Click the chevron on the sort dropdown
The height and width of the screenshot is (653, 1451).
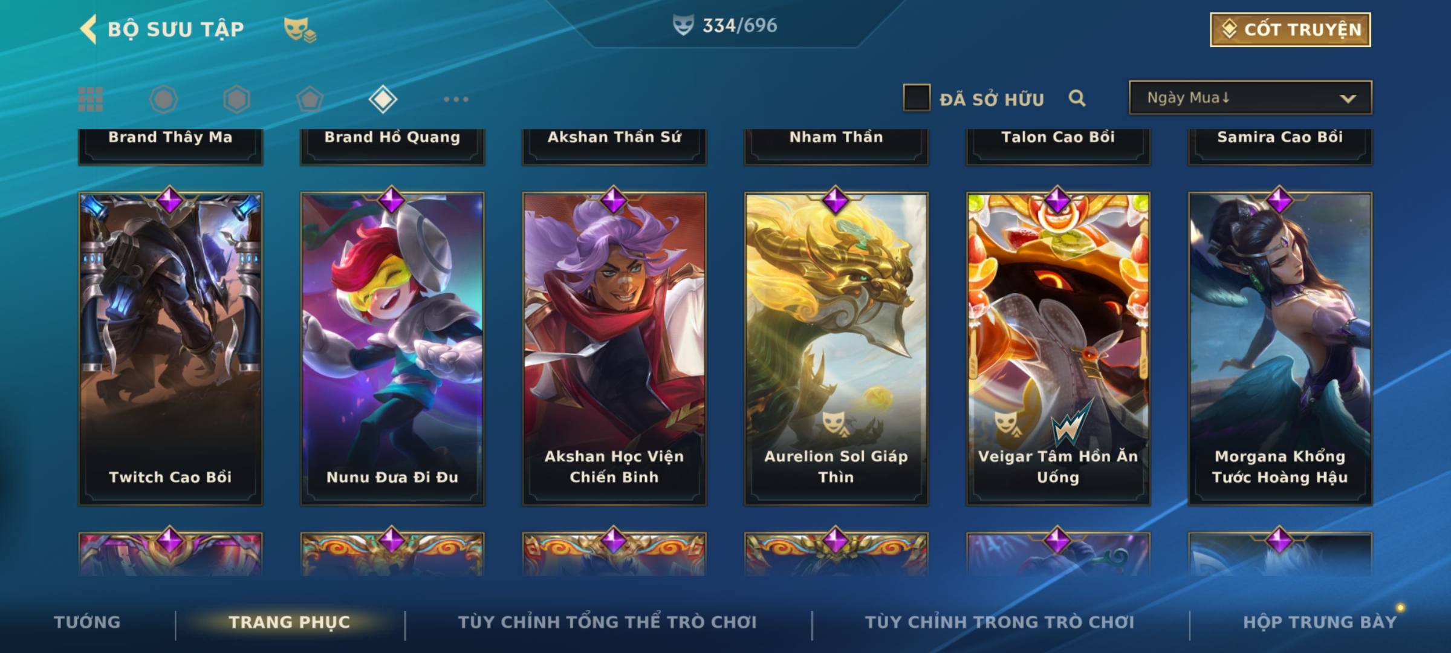coord(1348,99)
